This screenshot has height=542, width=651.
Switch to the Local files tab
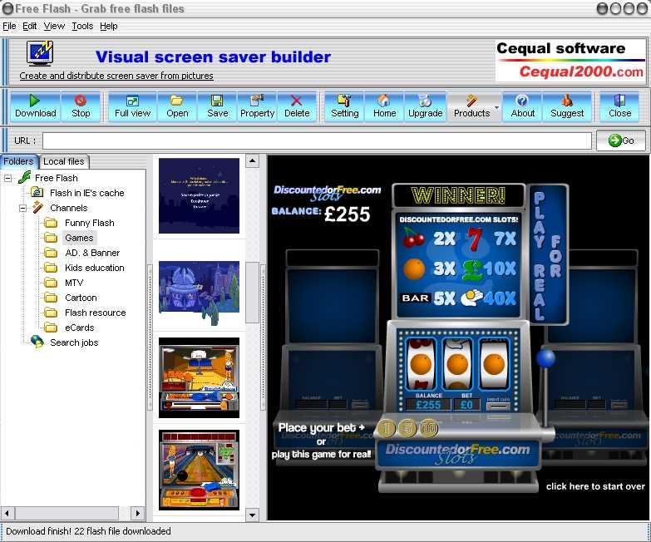pyautogui.click(x=64, y=161)
